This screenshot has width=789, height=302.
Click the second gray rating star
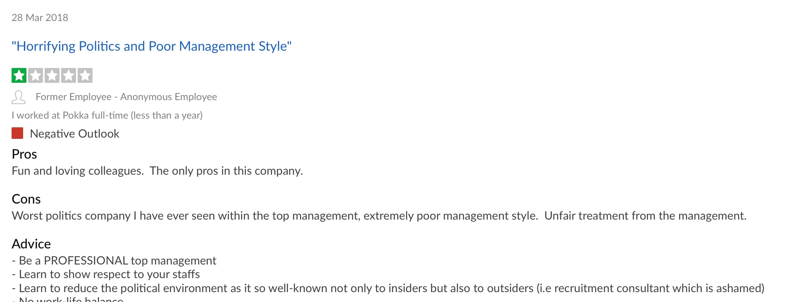[36, 75]
